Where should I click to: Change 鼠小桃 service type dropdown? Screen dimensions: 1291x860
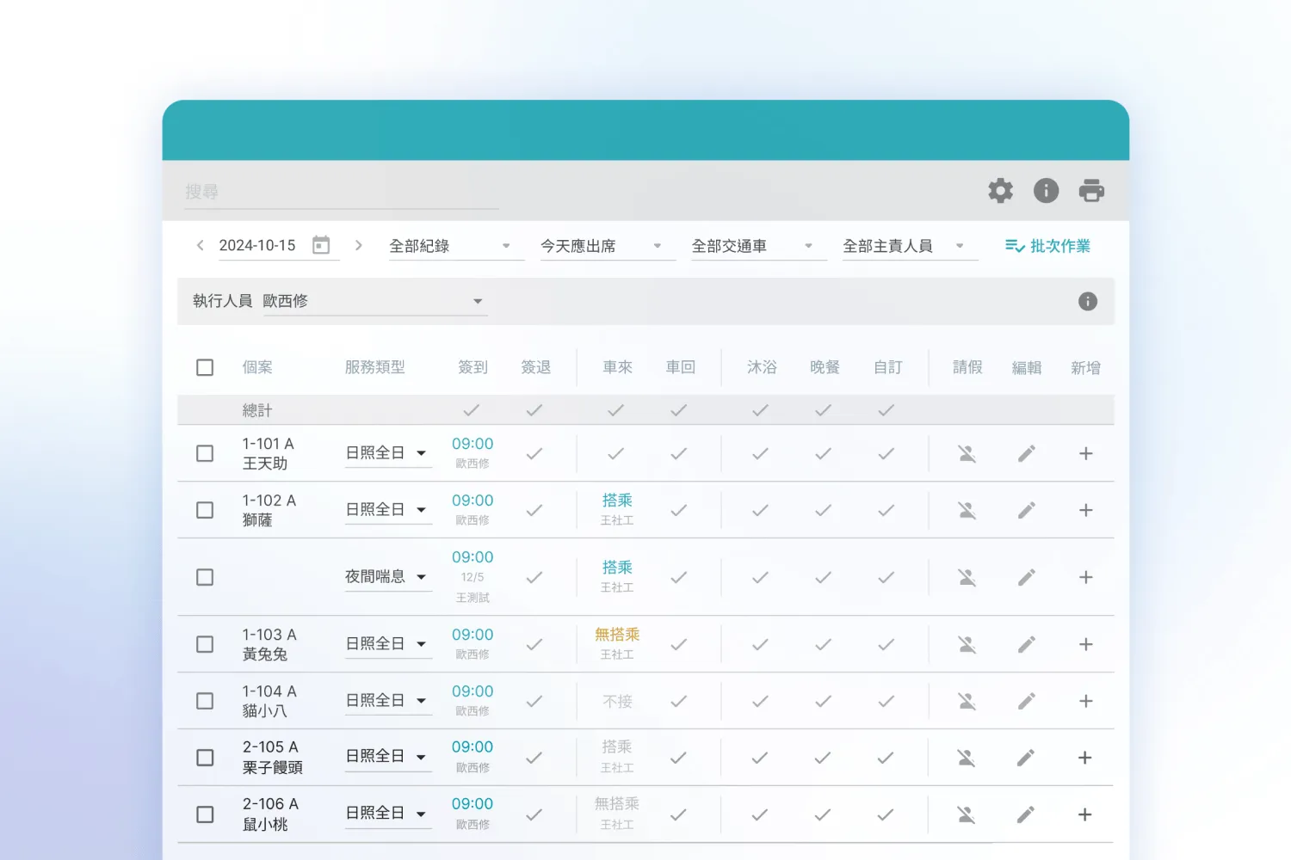[388, 814]
